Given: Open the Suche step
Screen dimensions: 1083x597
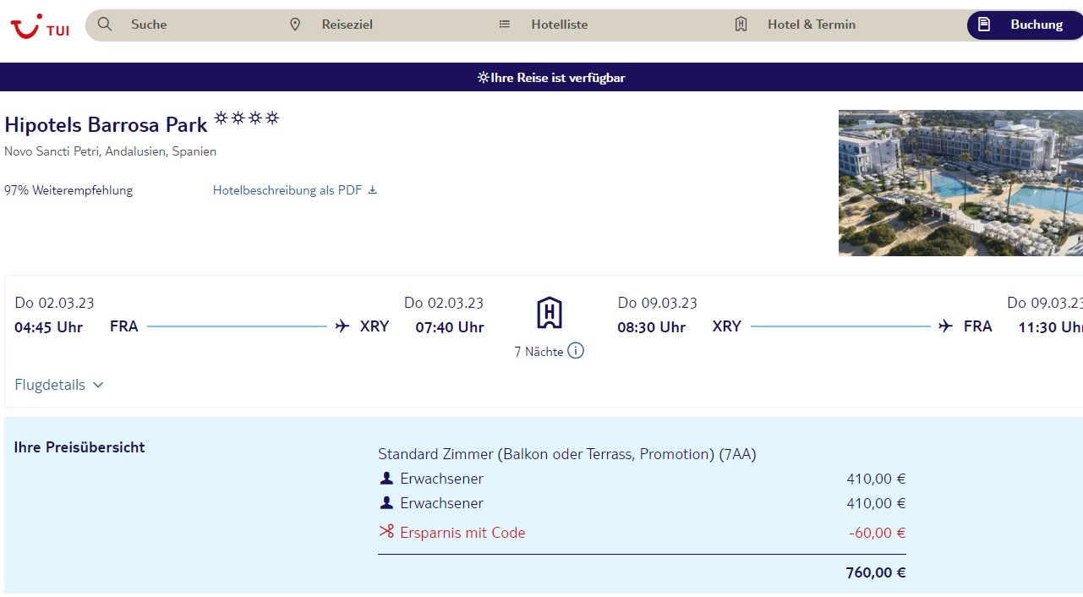Looking at the screenshot, I should pos(149,25).
